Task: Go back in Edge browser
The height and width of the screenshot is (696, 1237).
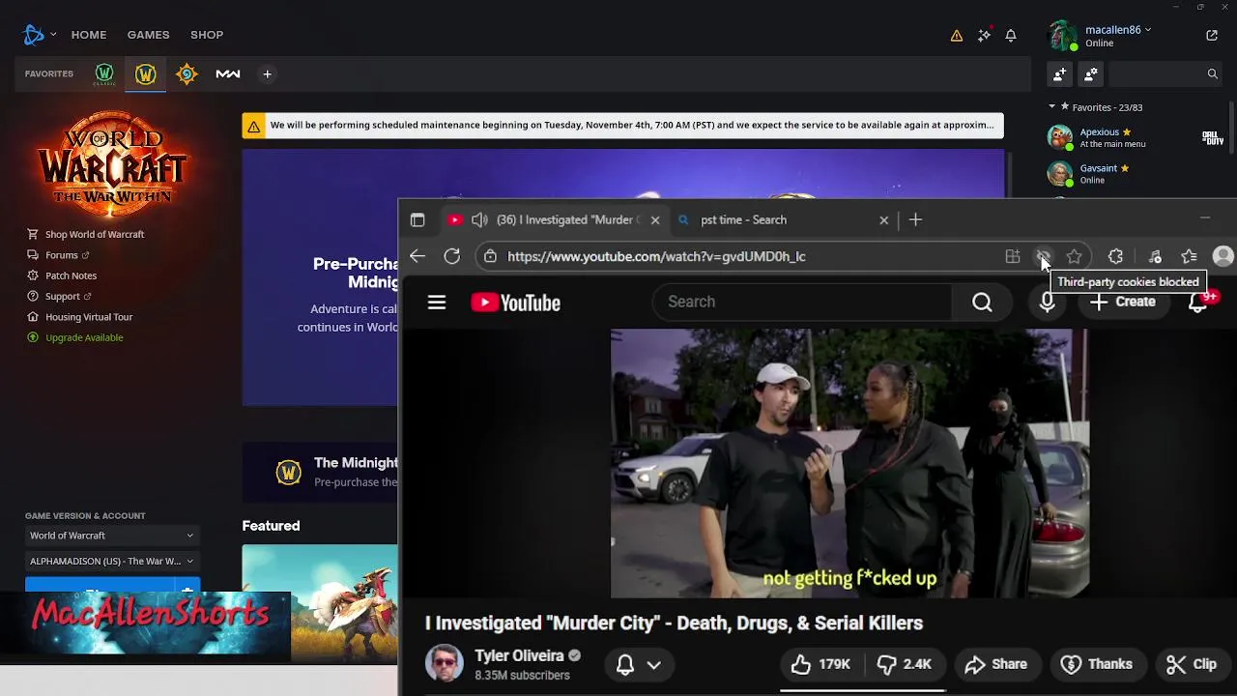Action: click(417, 256)
